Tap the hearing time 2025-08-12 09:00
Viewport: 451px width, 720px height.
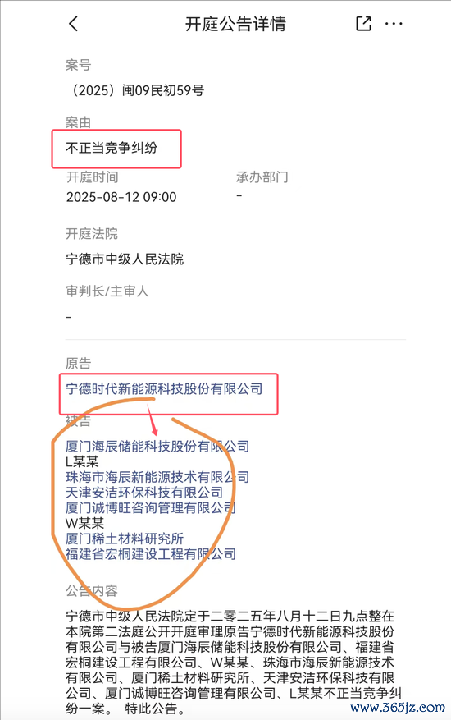pos(121,197)
